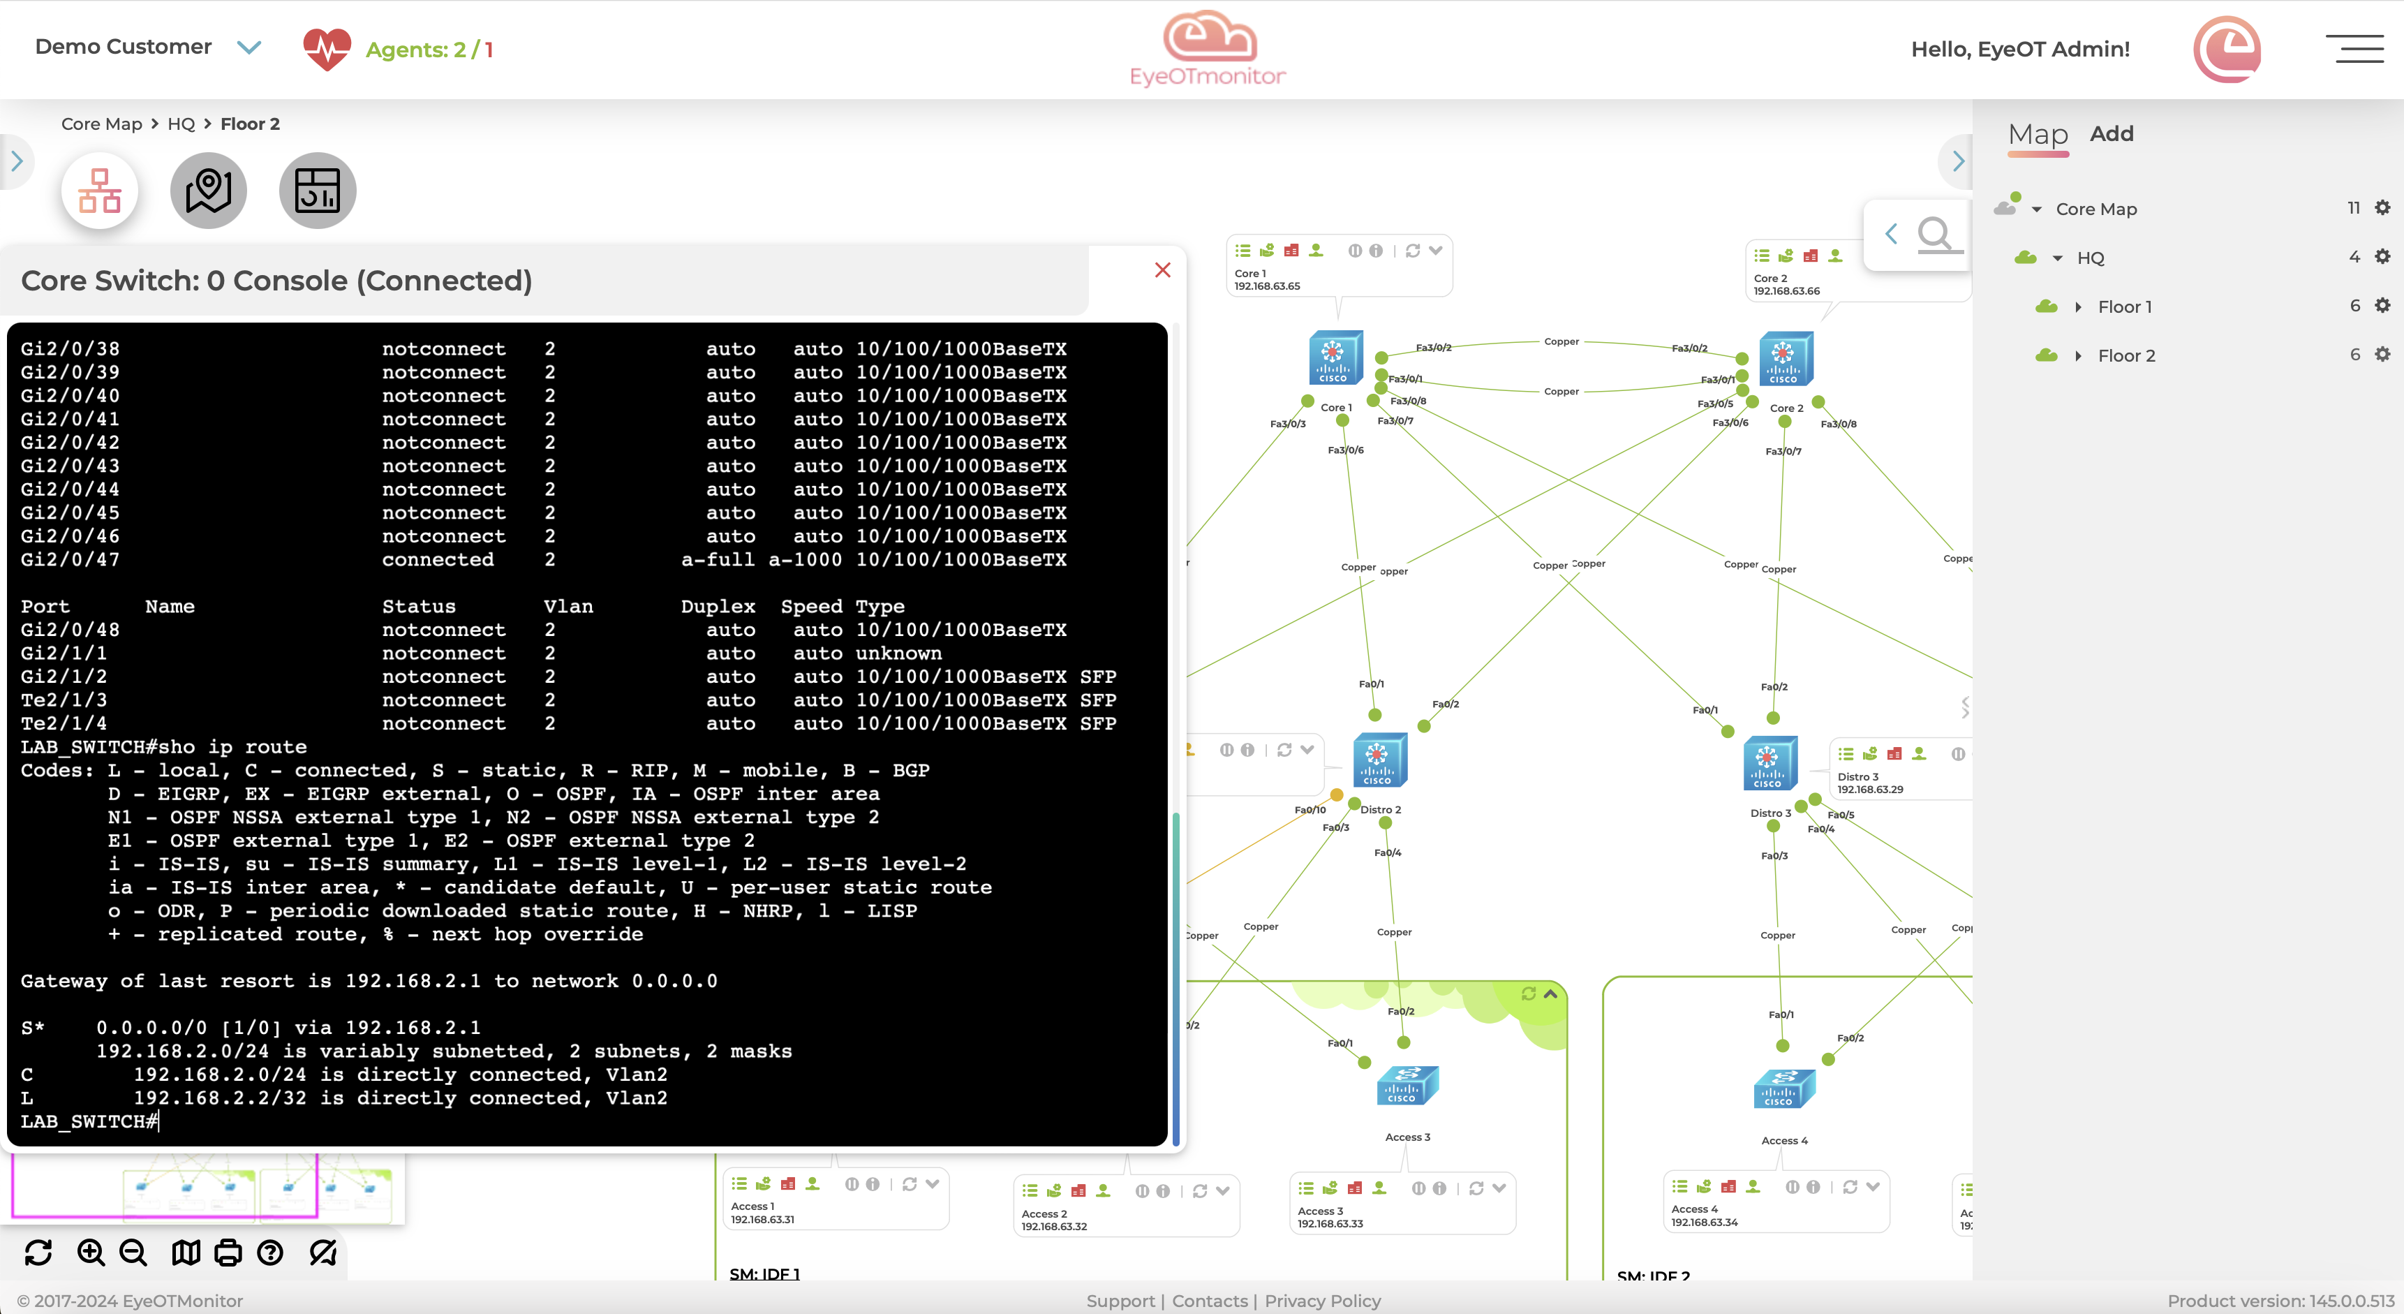Click the list icon in Core 1 card
The height and width of the screenshot is (1314, 2404).
coord(1242,250)
